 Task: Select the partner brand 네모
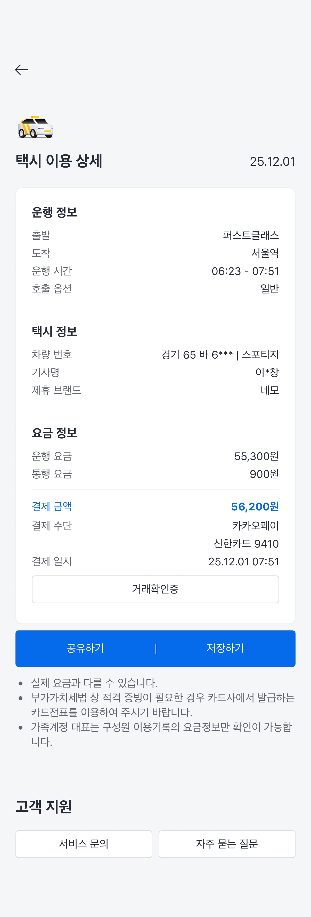click(x=269, y=390)
